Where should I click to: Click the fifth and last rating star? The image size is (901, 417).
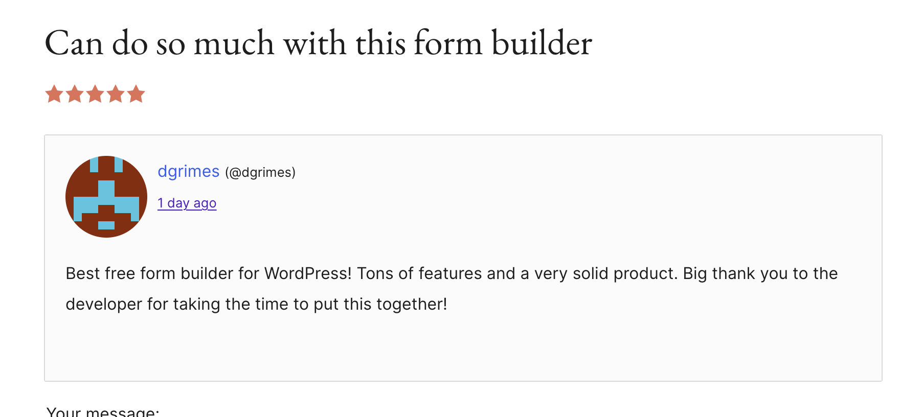(136, 95)
